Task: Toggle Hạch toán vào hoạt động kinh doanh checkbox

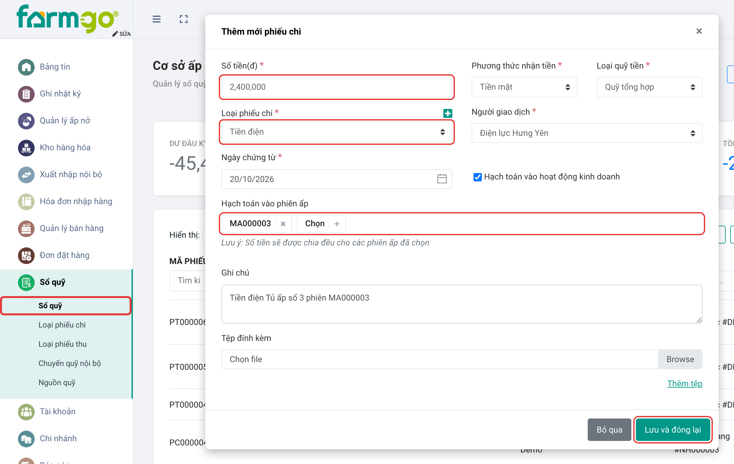Action: coord(477,177)
